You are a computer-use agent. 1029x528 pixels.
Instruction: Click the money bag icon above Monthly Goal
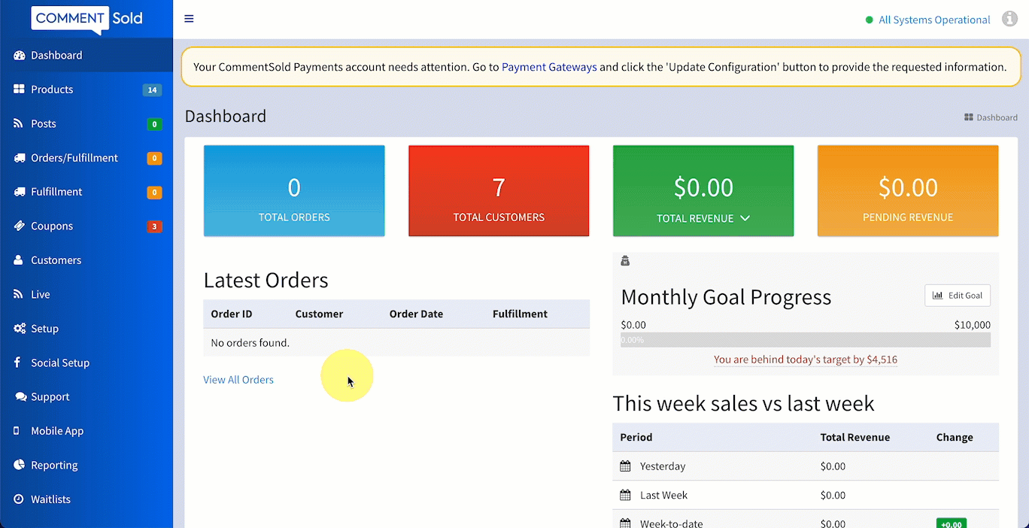[625, 261]
